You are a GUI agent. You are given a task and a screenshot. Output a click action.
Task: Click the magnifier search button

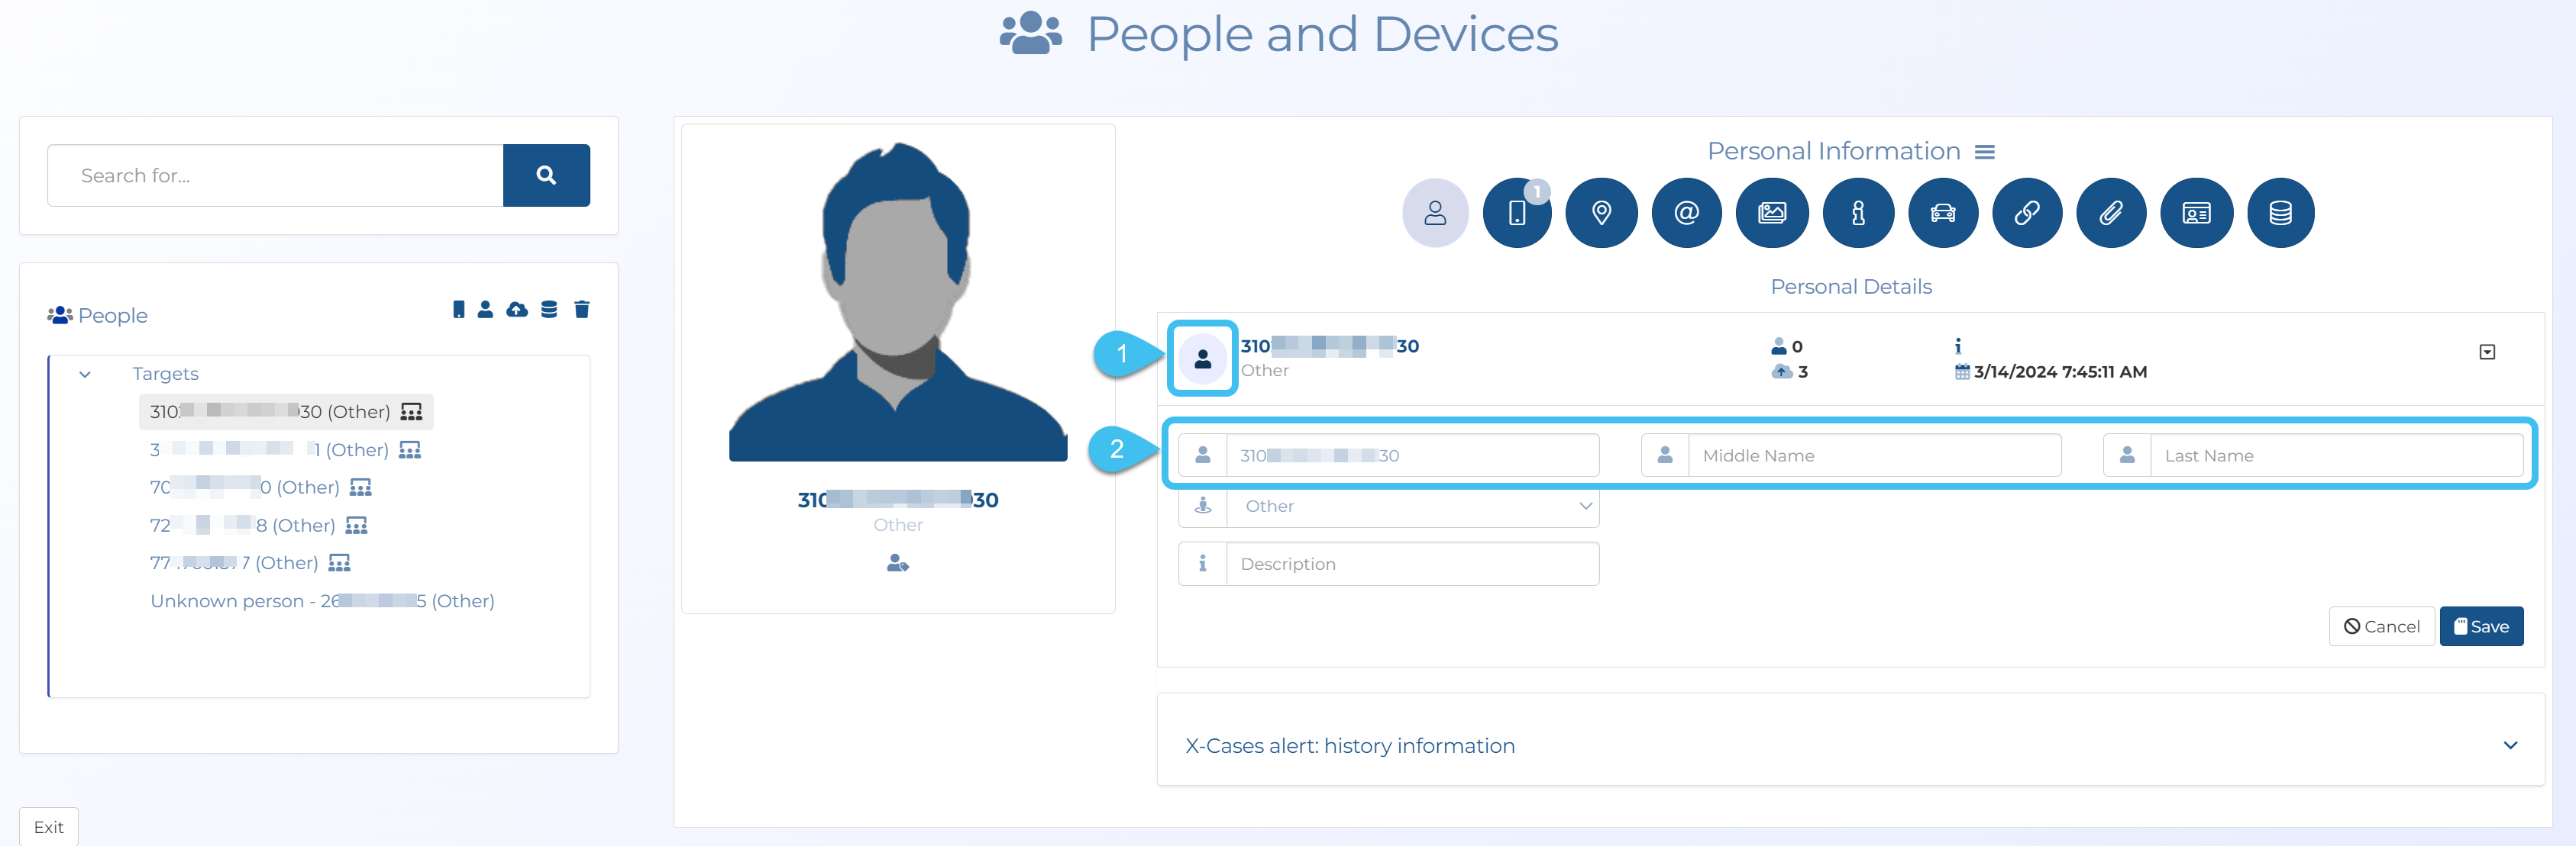546,175
